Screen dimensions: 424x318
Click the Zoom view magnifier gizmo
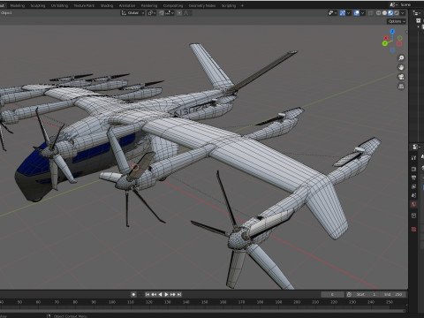[x=401, y=57]
